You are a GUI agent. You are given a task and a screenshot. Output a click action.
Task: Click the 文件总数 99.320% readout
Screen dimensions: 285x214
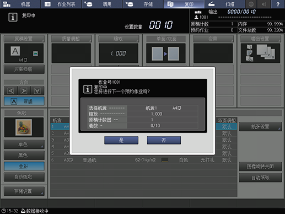pyautogui.click(x=261, y=30)
